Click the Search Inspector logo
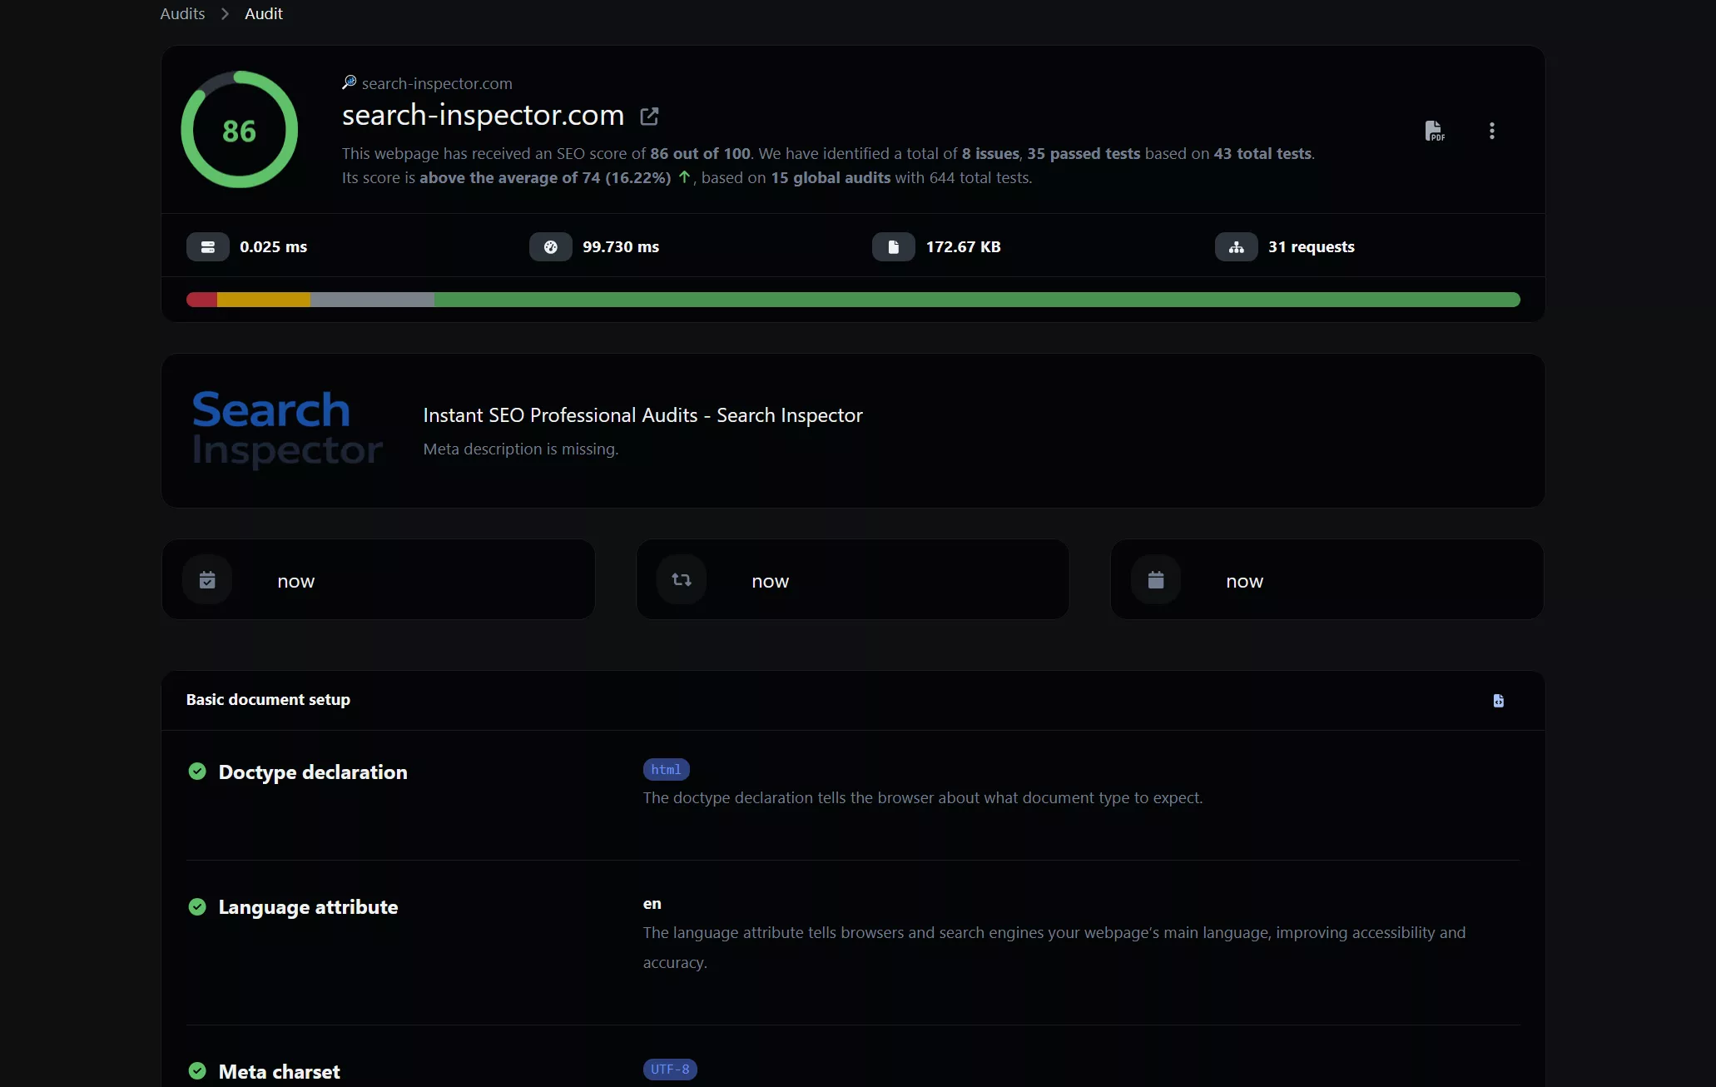The width and height of the screenshot is (1716, 1087). click(286, 429)
